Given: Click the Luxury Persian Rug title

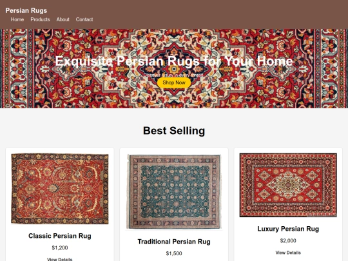Looking at the screenshot, I should (288, 229).
